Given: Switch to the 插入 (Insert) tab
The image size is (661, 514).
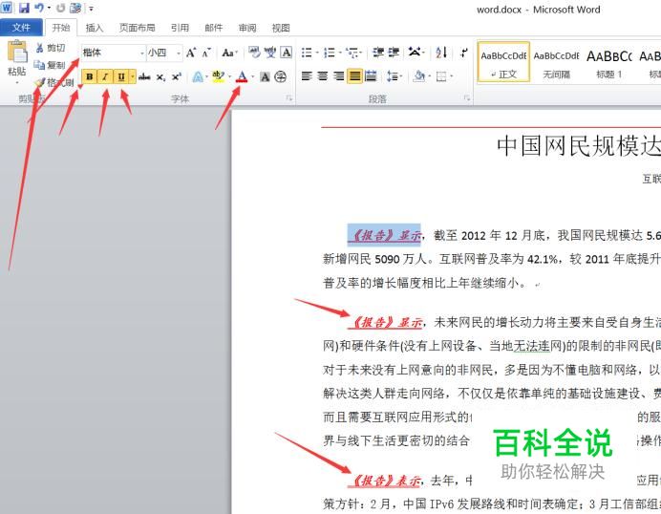Looking at the screenshot, I should [95, 28].
